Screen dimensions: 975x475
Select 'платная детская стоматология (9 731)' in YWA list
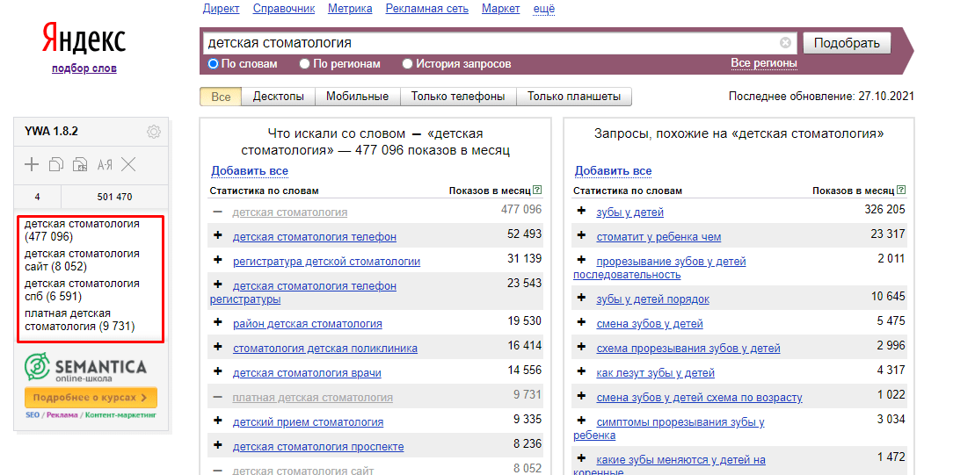tap(80, 320)
